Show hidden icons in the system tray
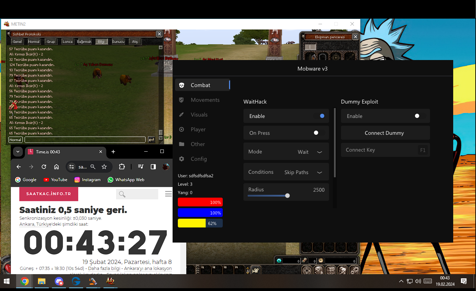The width and height of the screenshot is (476, 291). coord(401,281)
